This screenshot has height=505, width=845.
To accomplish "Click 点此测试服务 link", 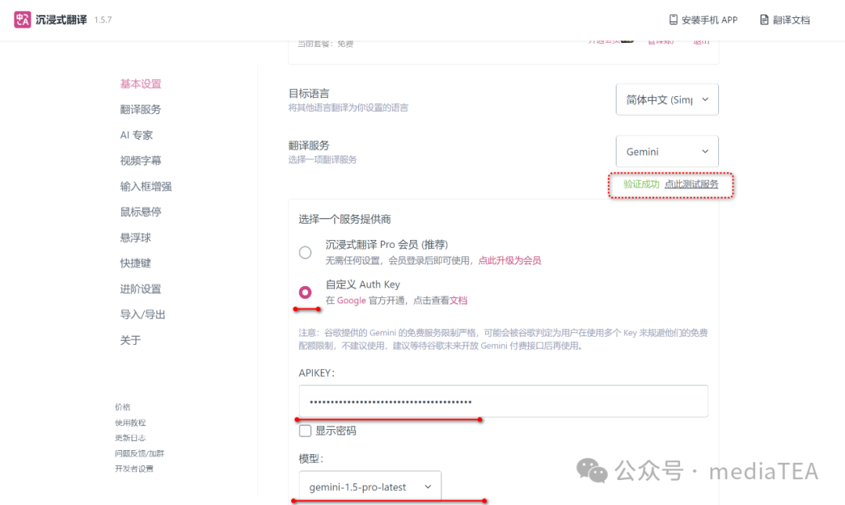I will 692,184.
